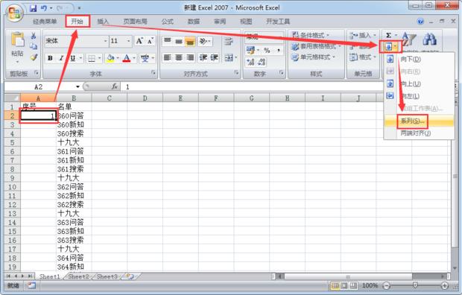Switch to the 页面布局 ribbon tab
This screenshot has width=462, height=295.
135,21
